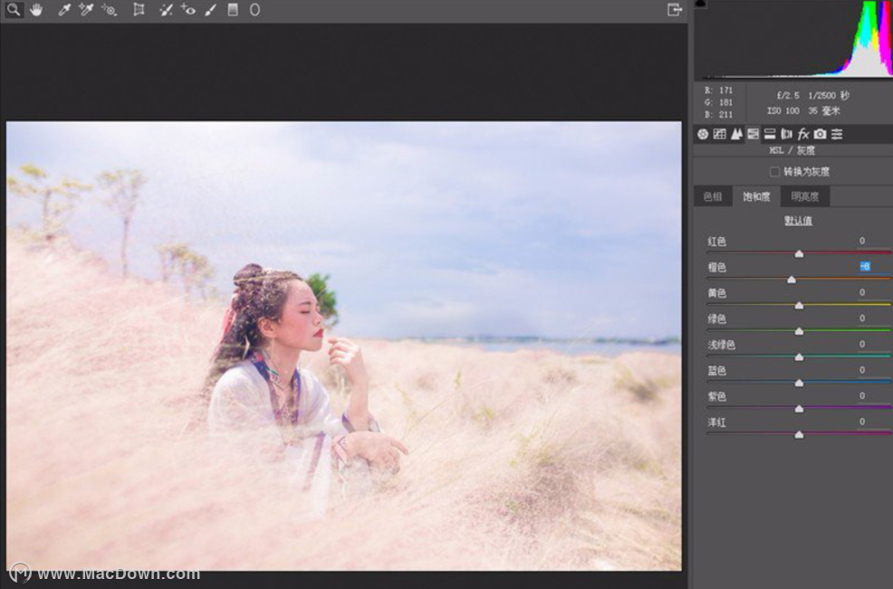Open the Lens Corrections panel
The width and height of the screenshot is (893, 589).
click(x=786, y=134)
